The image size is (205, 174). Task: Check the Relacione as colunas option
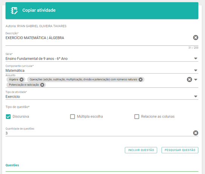click(x=137, y=117)
